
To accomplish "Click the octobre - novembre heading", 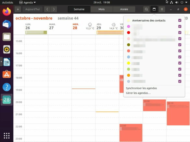I will pos(34,18).
